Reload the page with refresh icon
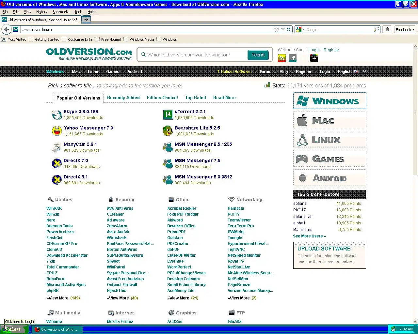 coord(288,29)
